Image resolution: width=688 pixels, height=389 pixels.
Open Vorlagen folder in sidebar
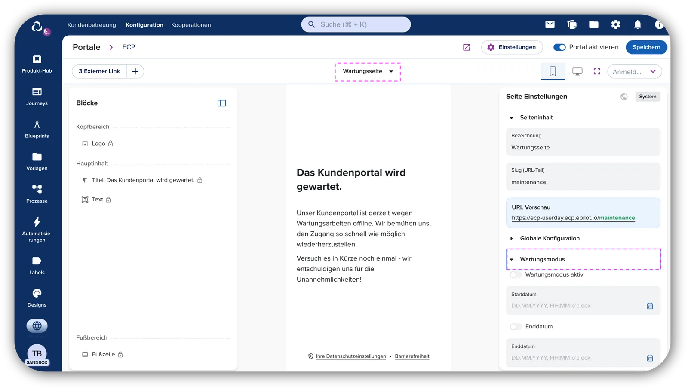tap(37, 161)
